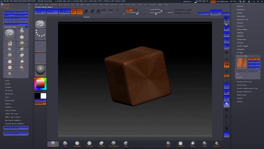Click the highlighted Rotate view icon on right shelf
This screenshot has height=149, width=264.
tap(226, 104)
